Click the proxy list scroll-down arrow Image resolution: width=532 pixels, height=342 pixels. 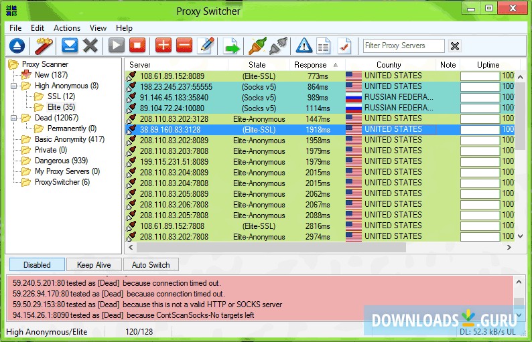pyautogui.click(x=520, y=236)
